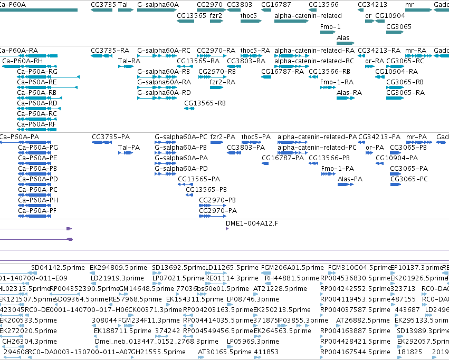Viewport: 449px width, 360px height.
Task: Click protein CG2970-PB
Action: (217, 200)
